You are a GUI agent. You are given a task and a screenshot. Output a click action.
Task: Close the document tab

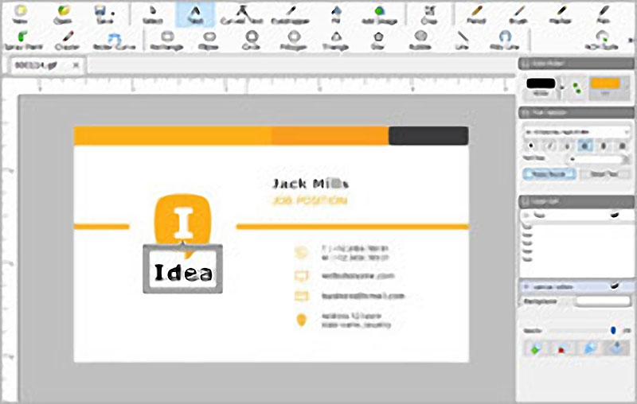pyautogui.click(x=76, y=65)
